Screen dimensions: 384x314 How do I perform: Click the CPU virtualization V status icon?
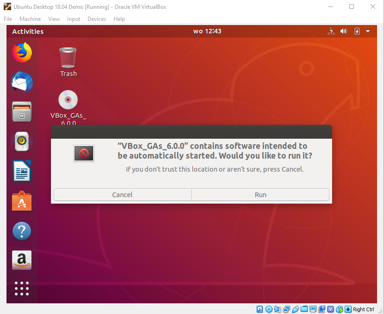point(330,309)
